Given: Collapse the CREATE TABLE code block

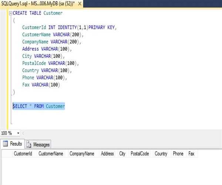Looking at the screenshot, I should [x=10, y=13].
